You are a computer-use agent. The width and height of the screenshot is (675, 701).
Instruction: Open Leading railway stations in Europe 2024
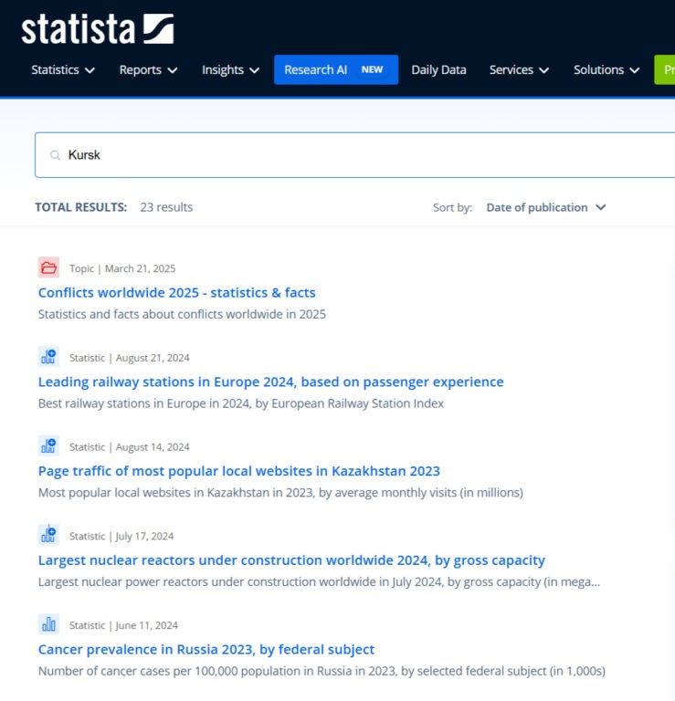pyautogui.click(x=270, y=382)
